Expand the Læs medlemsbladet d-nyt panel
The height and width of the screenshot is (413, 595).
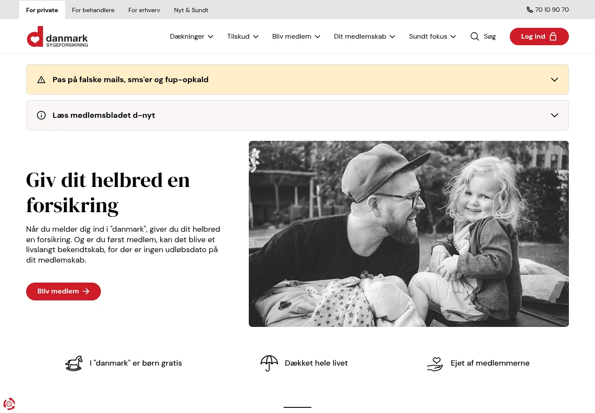(297, 115)
